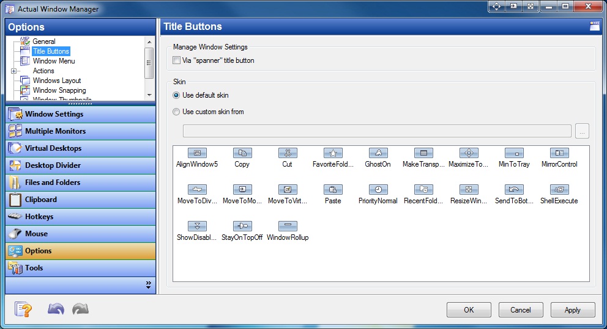Select the FavoriteFold... star icon
Screen dimensions: 607x329
(x=333, y=153)
